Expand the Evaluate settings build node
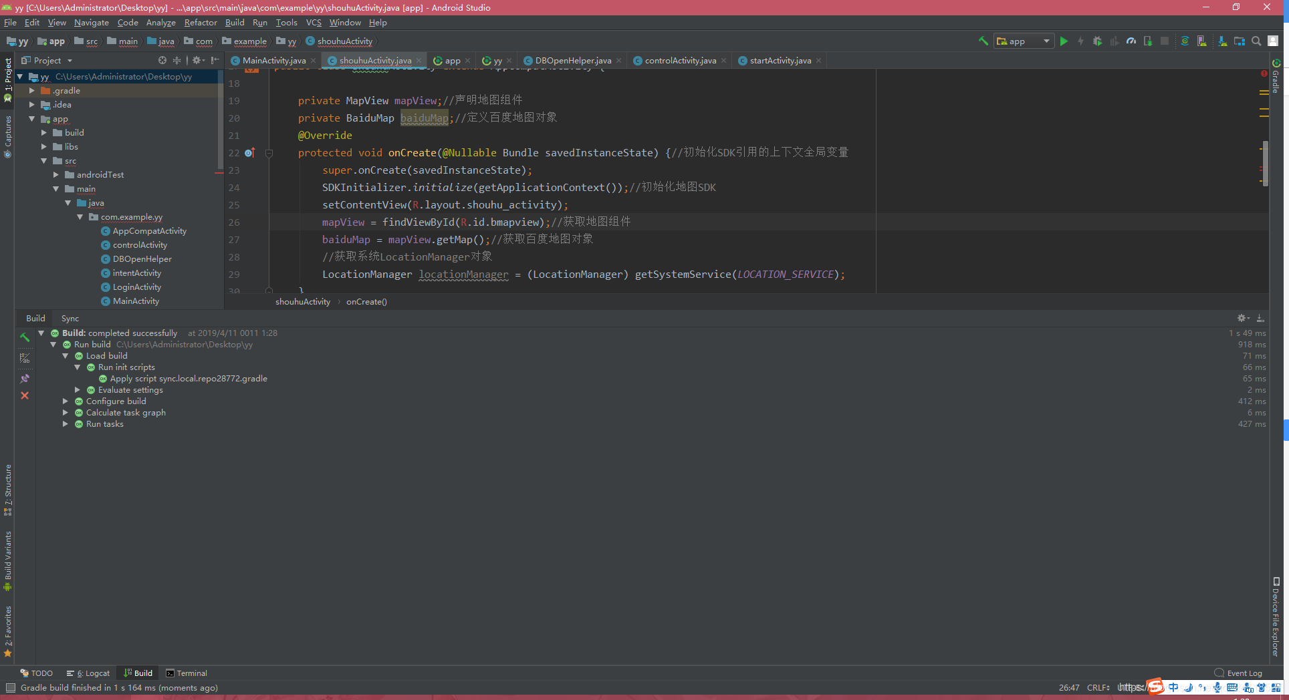 click(x=77, y=389)
